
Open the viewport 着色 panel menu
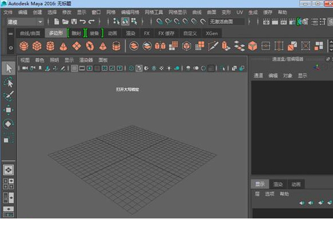click(x=39, y=60)
